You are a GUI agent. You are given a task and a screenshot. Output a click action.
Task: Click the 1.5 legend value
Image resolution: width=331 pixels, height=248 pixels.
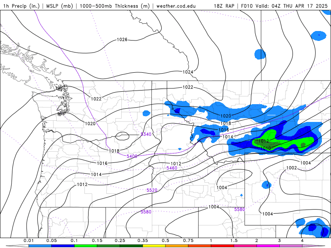[x=234, y=241]
